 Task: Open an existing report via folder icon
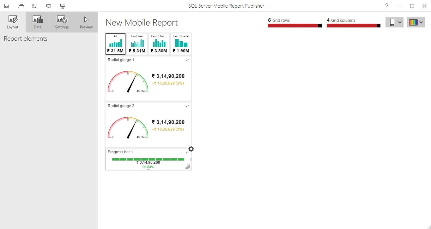tap(21, 6)
